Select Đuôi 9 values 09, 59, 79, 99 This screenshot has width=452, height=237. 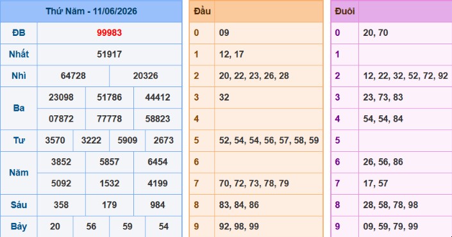pyautogui.click(x=390, y=226)
